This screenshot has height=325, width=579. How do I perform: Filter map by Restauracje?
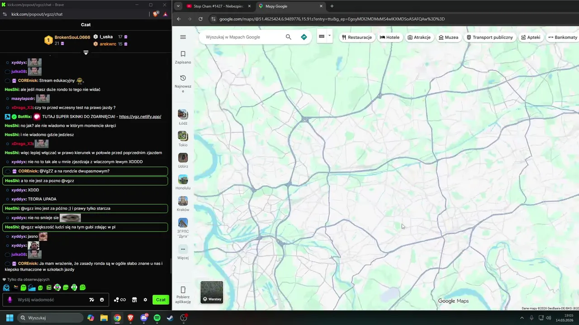tap(357, 37)
